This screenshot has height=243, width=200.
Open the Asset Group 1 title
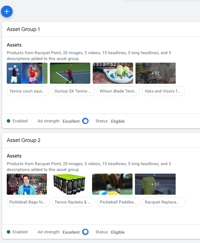23,29
